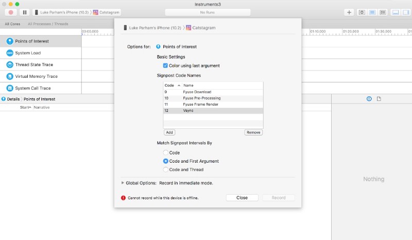Viewport: 412px width, 240px height.
Task: Select the Points of Interest instrument row
Action: coord(41,41)
